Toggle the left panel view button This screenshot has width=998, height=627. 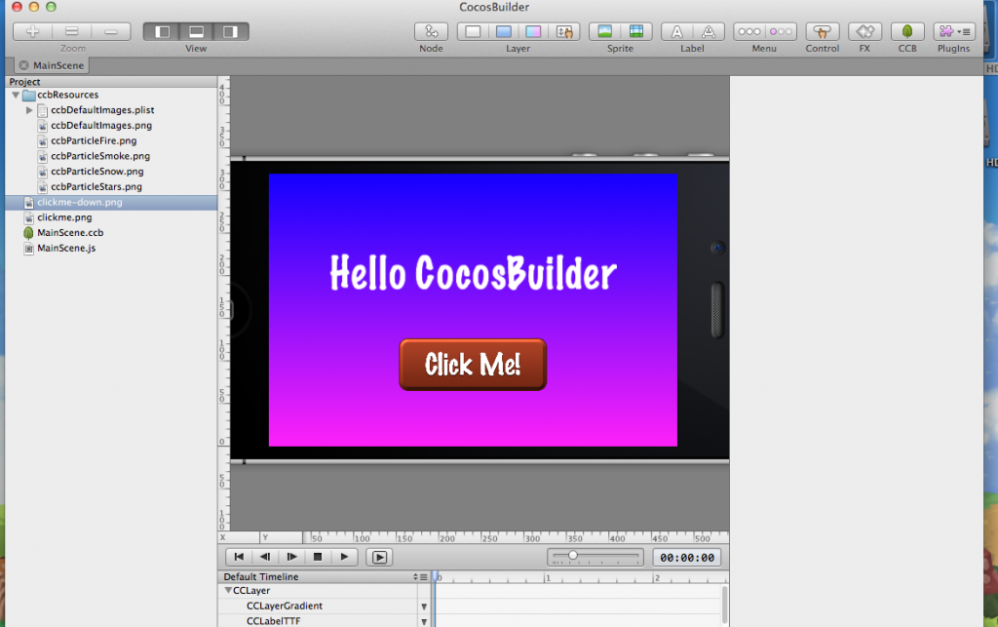163,31
